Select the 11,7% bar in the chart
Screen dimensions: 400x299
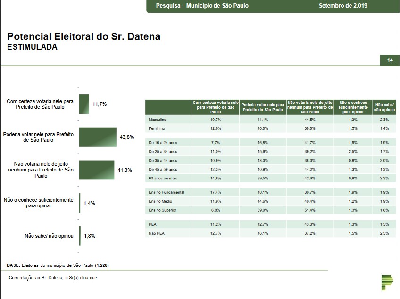click(x=84, y=104)
